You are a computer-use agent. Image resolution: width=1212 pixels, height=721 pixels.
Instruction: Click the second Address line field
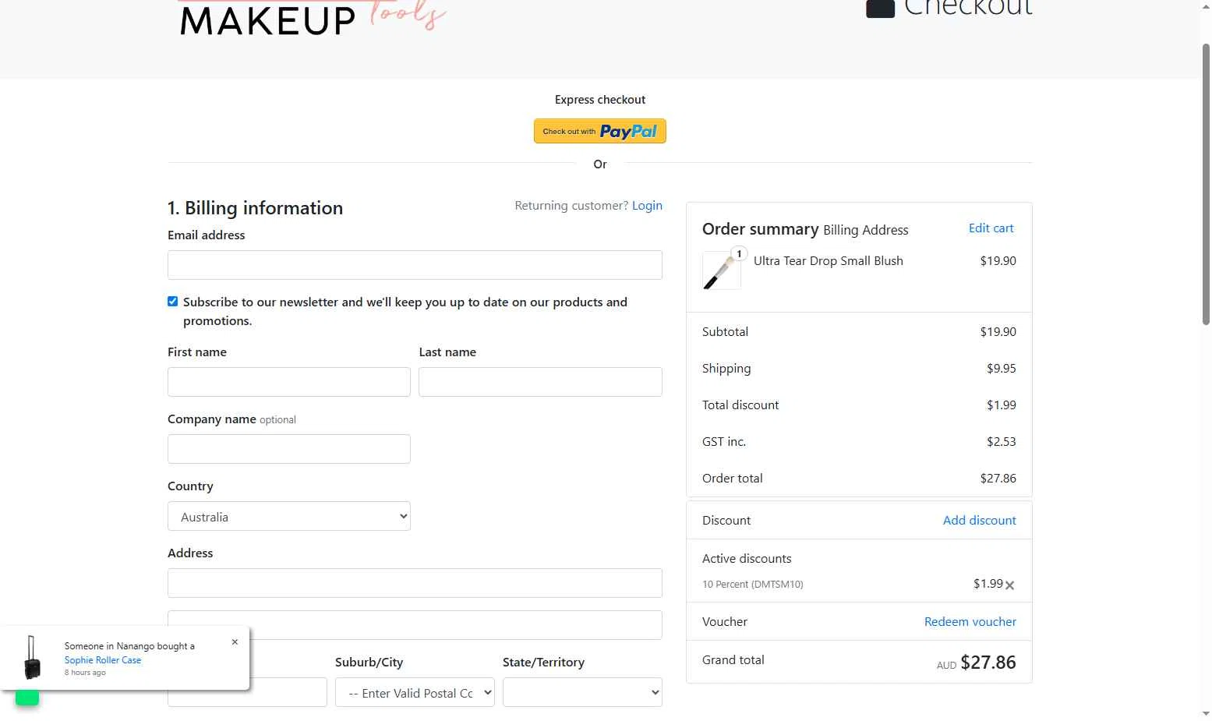[415, 625]
